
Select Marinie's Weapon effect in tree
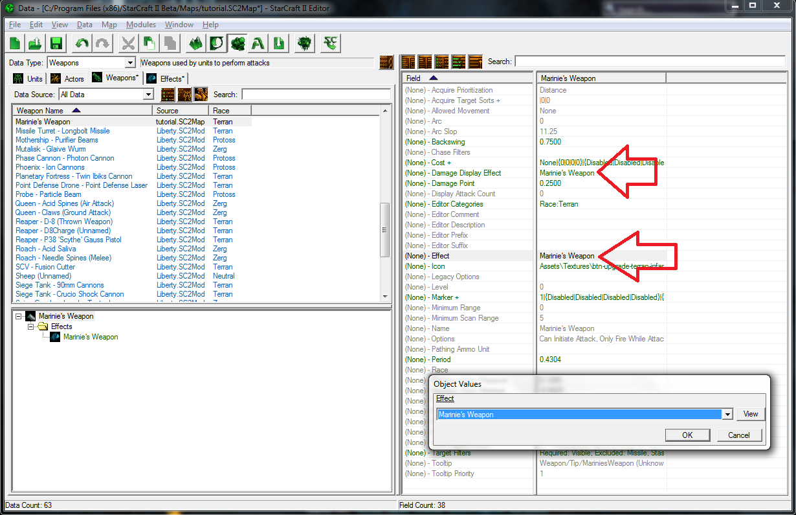pos(91,337)
